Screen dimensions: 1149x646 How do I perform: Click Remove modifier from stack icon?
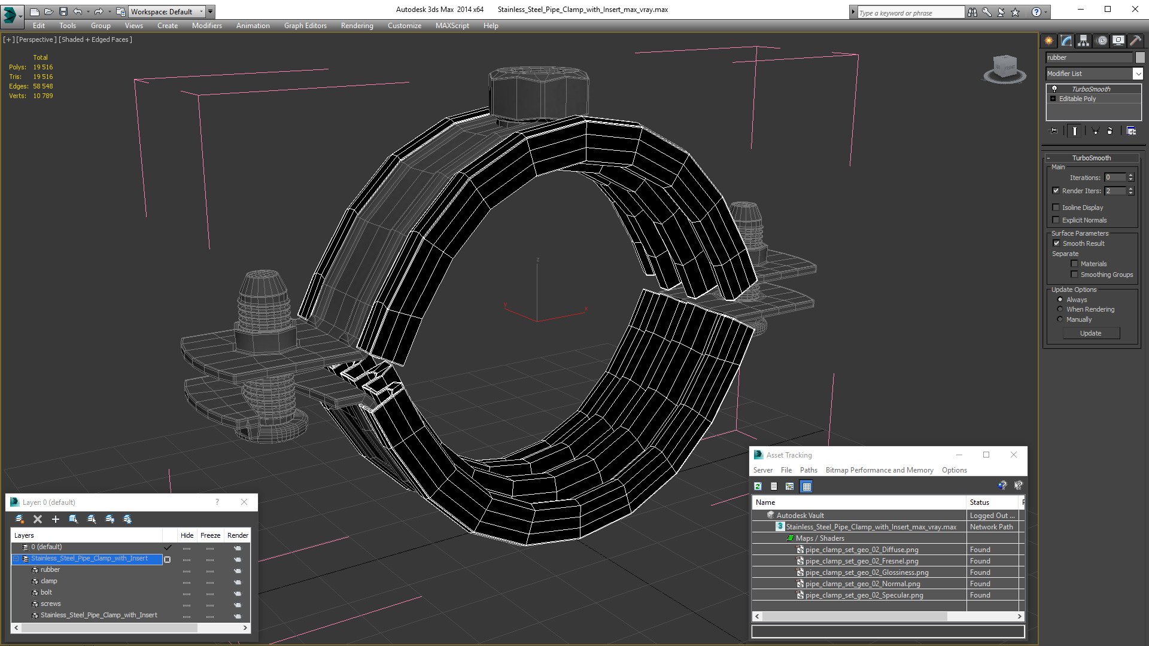tap(1110, 131)
